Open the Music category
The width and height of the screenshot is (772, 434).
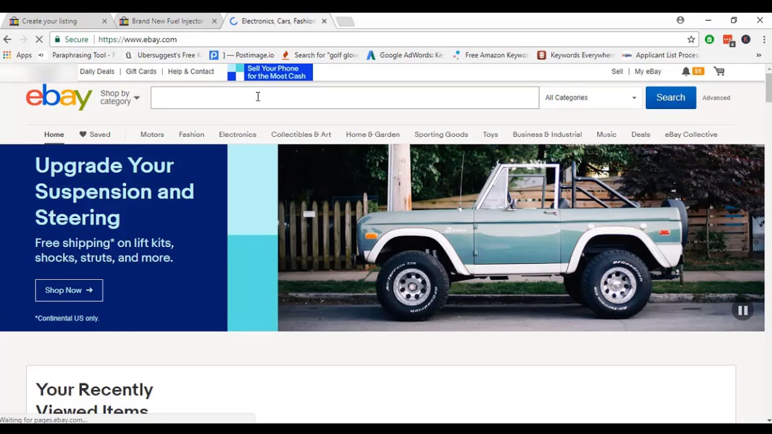coord(606,134)
